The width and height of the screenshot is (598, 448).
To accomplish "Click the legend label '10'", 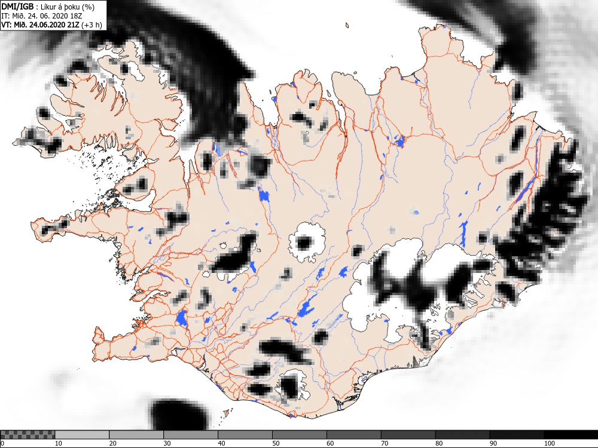I will click(x=59, y=443).
